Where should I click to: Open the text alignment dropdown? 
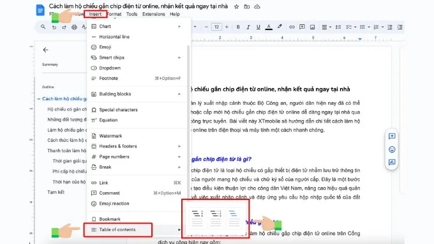(x=326, y=27)
